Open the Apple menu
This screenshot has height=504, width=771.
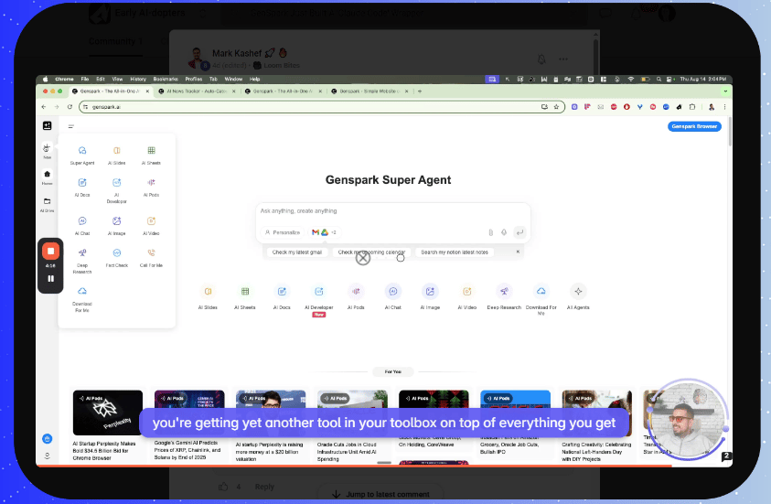point(45,80)
